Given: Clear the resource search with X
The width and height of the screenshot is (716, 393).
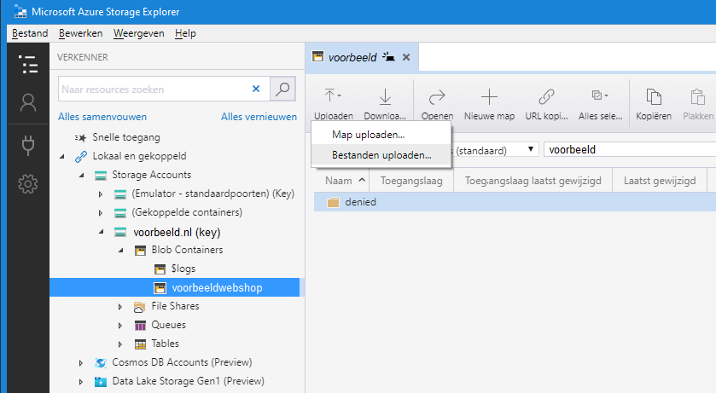Looking at the screenshot, I should pos(256,89).
